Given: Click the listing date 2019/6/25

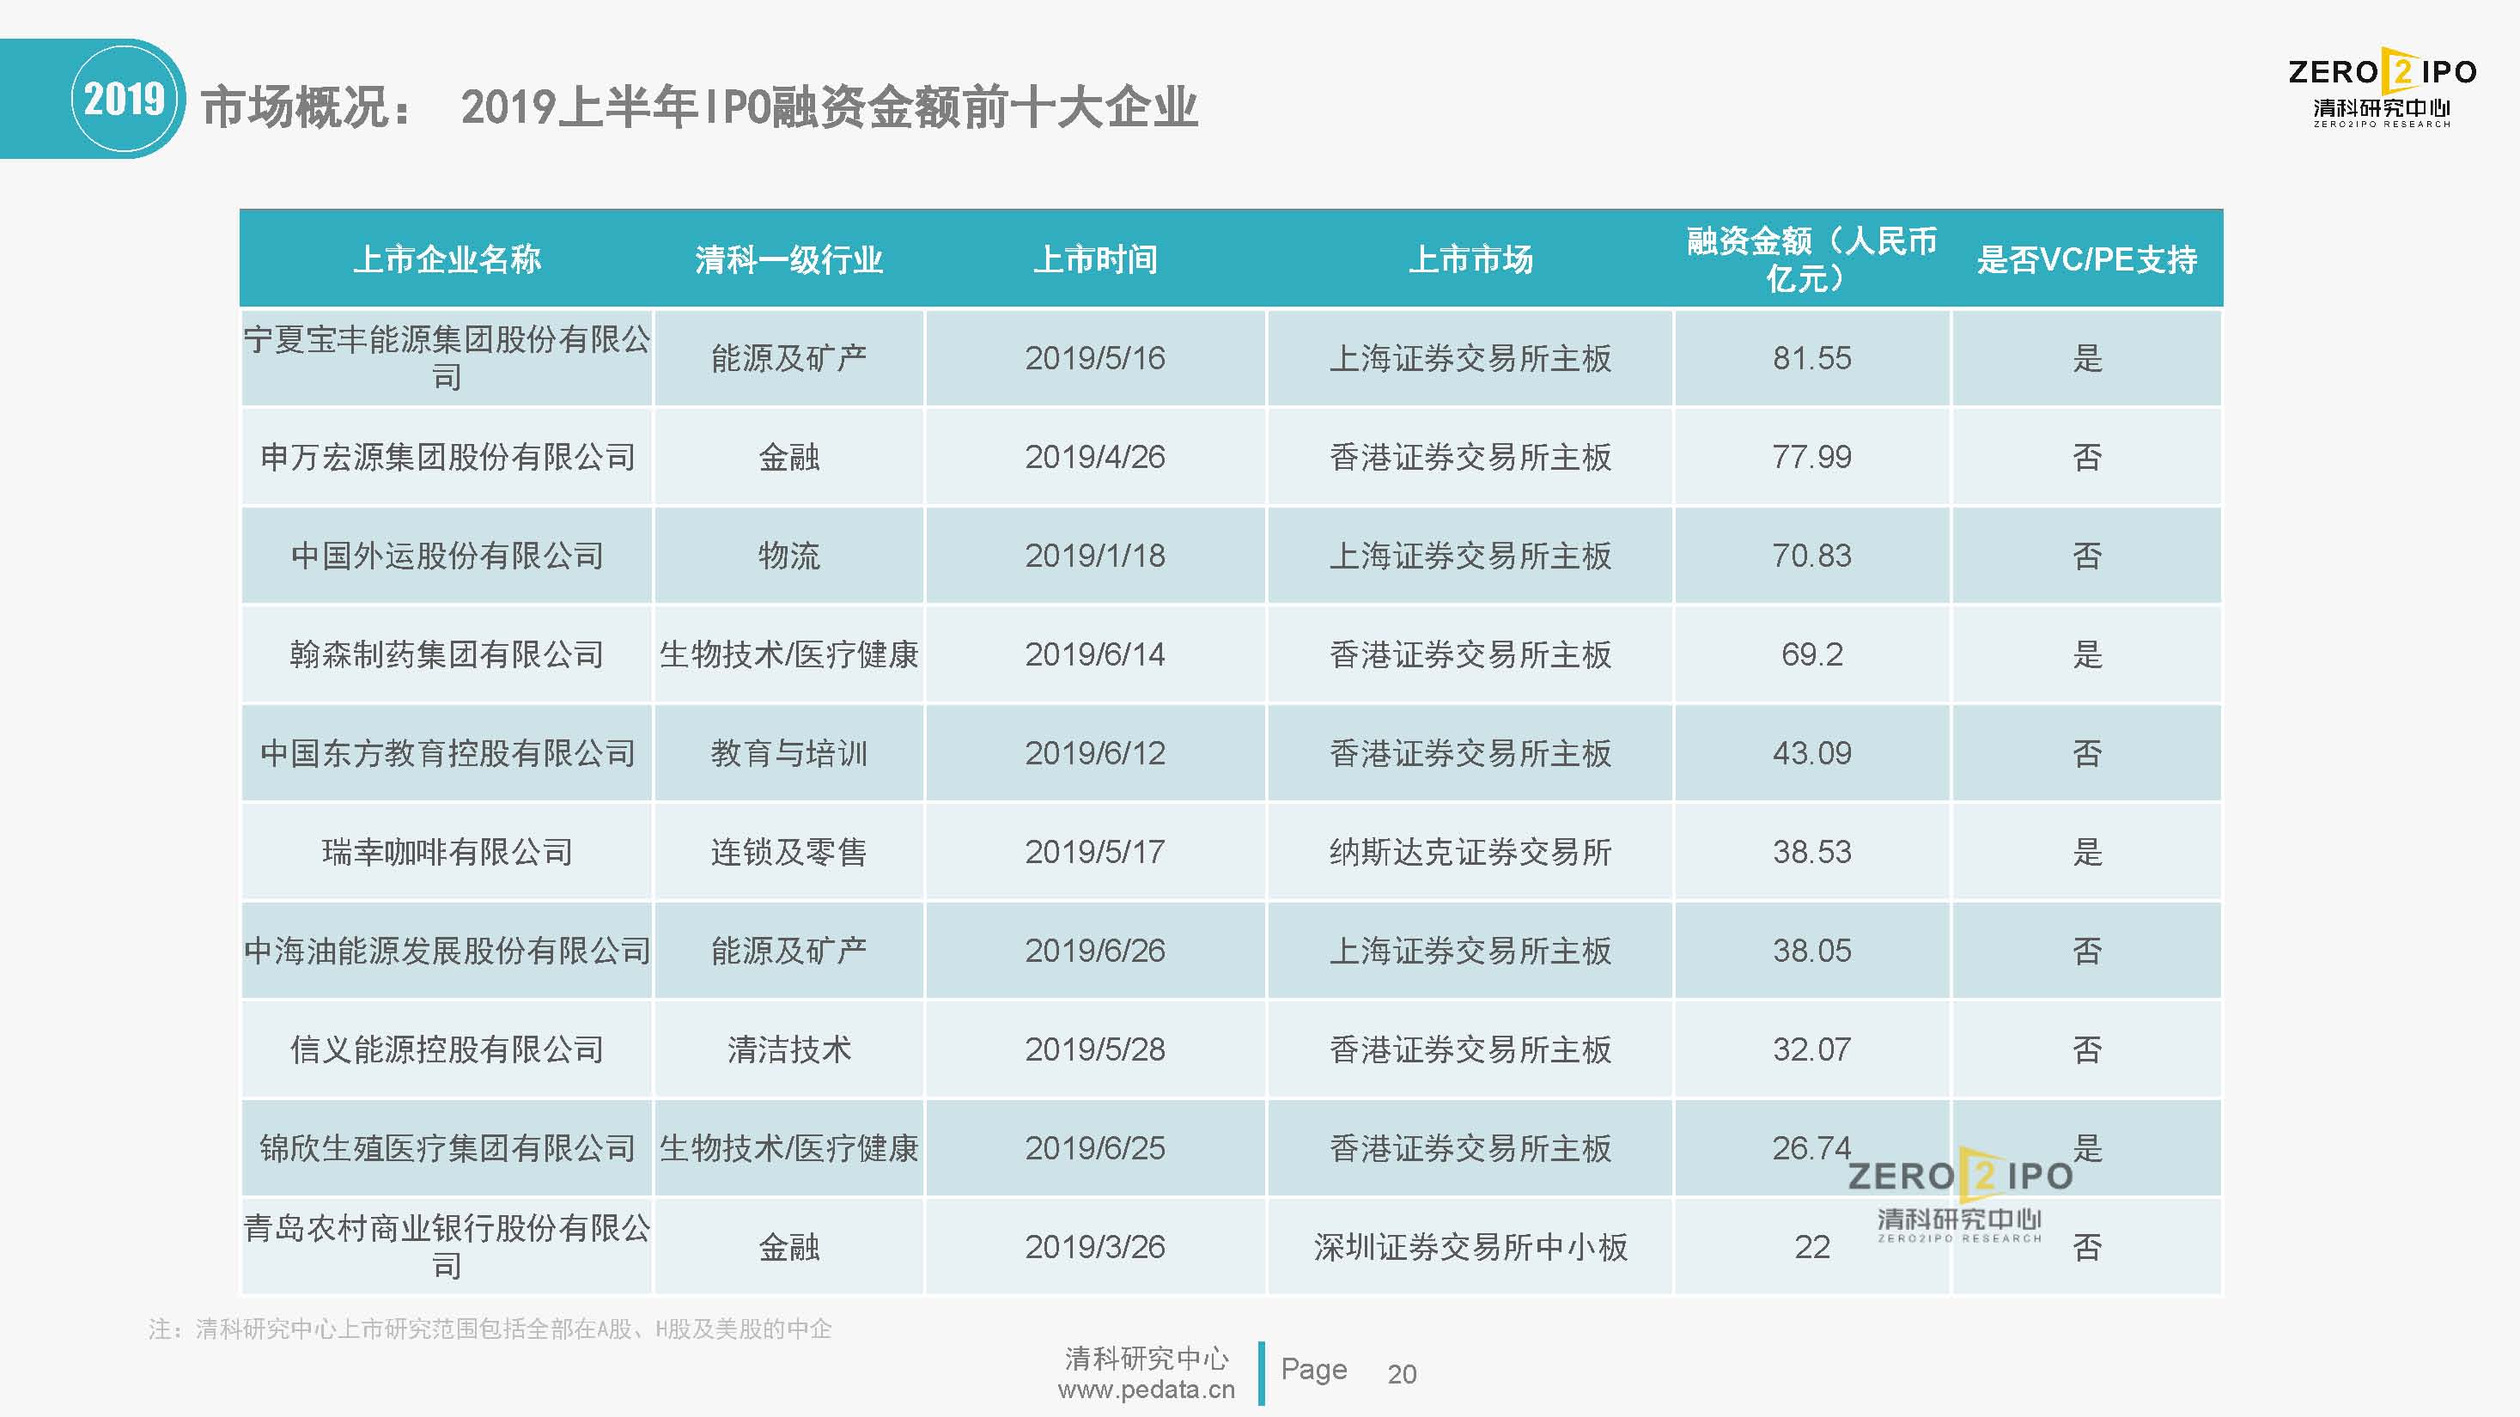Looking at the screenshot, I should 1096,1148.
